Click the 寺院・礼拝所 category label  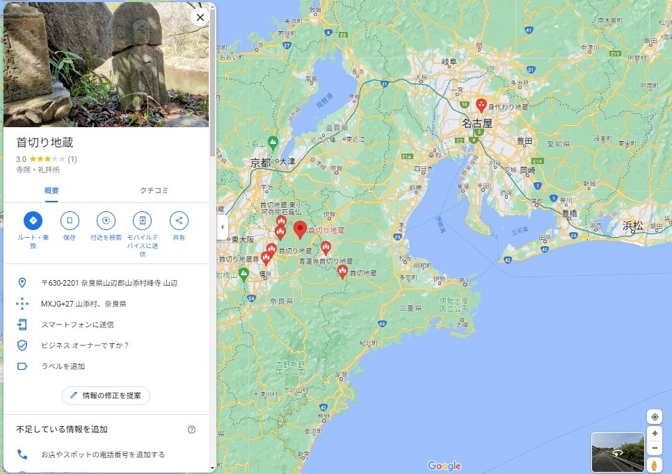coord(38,170)
